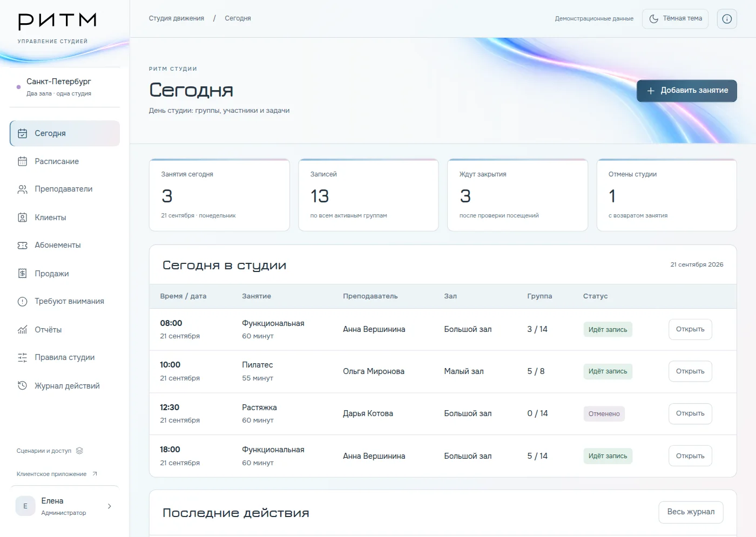Screen dimensions: 756x537
Task: Click the Записей summary card
Action: [x=368, y=195]
